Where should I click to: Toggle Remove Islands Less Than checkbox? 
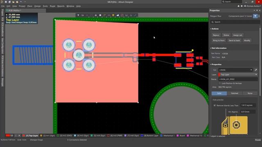click(215, 105)
